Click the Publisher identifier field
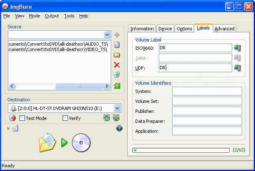This screenshot has width=255, height=171. point(207,111)
